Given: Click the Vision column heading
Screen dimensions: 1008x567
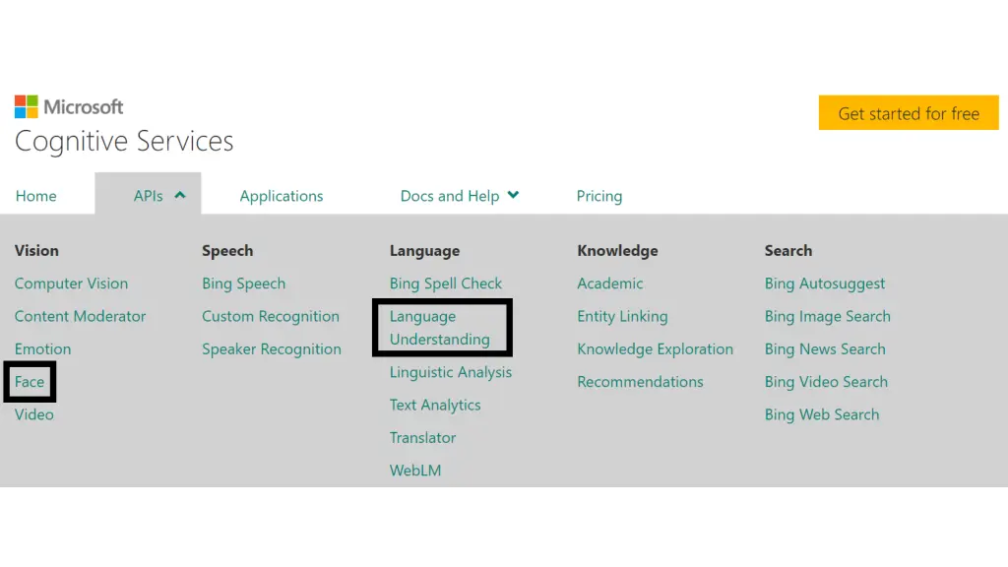Looking at the screenshot, I should point(36,251).
